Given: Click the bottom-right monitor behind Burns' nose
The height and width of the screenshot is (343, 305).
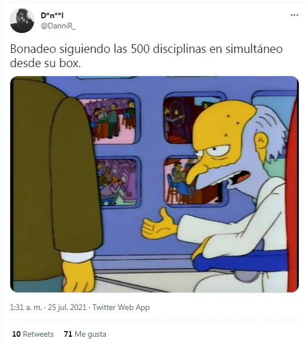Looking at the screenshot, I should click(176, 181).
